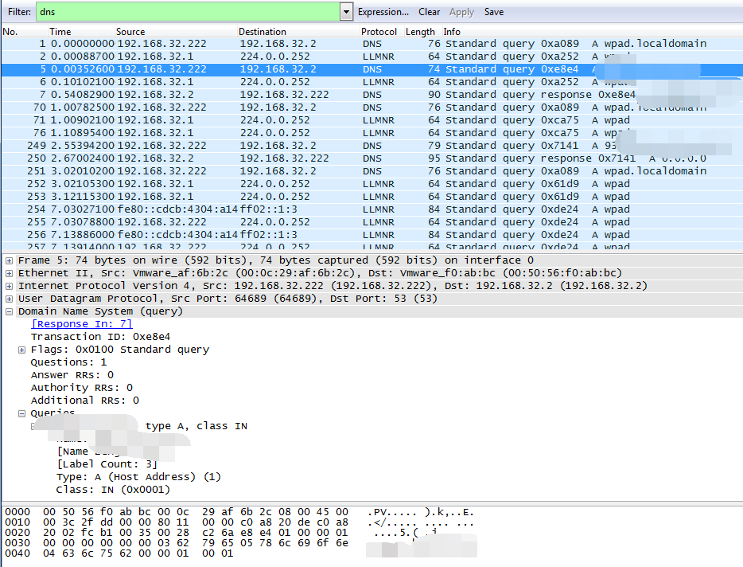Expand the User Datagram Protocol section
Screen dimensions: 743x567
coord(10,299)
